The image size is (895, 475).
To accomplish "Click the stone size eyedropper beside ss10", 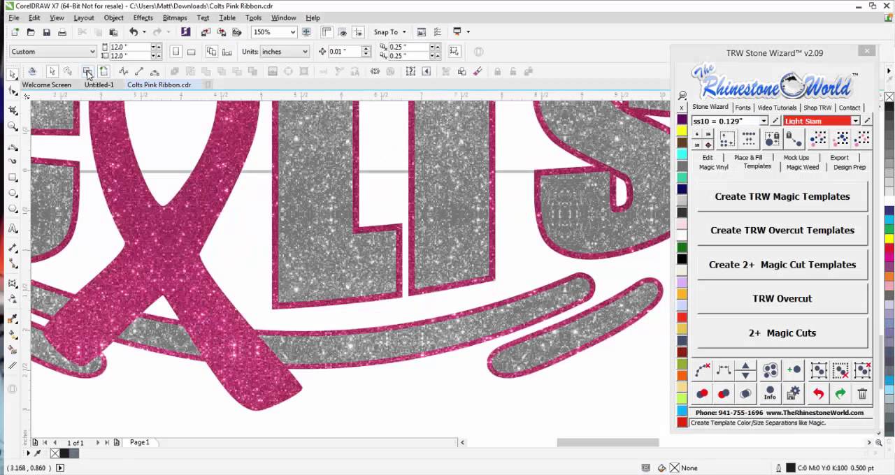I will [x=775, y=121].
